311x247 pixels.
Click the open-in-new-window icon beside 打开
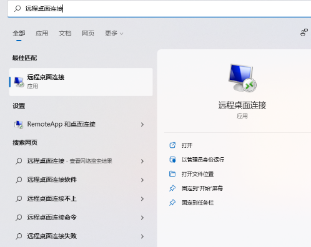172,145
